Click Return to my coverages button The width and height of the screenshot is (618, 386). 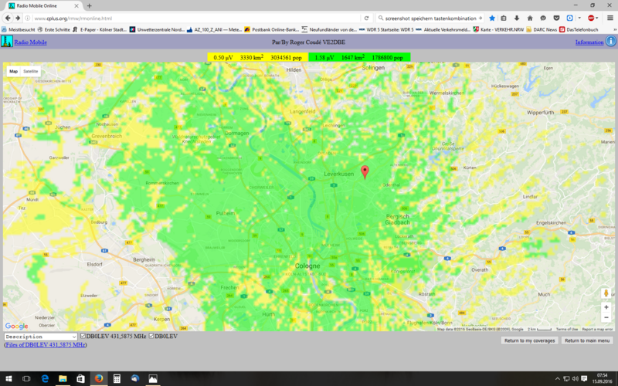529,340
